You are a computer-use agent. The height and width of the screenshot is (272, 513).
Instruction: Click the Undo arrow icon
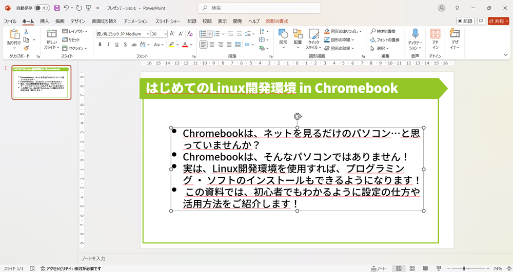coord(66,8)
